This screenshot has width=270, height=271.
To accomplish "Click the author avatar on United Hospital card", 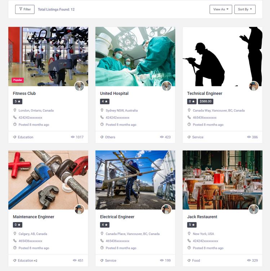I will pyautogui.click(x=167, y=86).
